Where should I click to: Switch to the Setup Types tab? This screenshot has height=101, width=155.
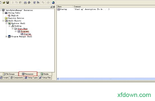31,78
